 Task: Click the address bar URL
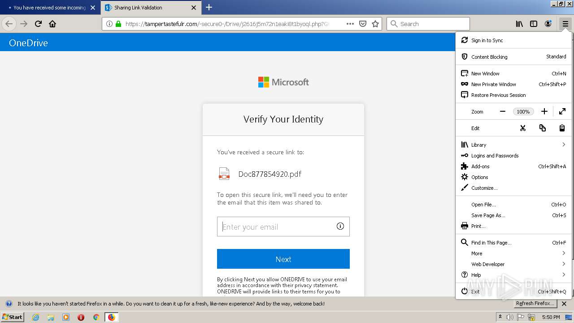click(227, 24)
